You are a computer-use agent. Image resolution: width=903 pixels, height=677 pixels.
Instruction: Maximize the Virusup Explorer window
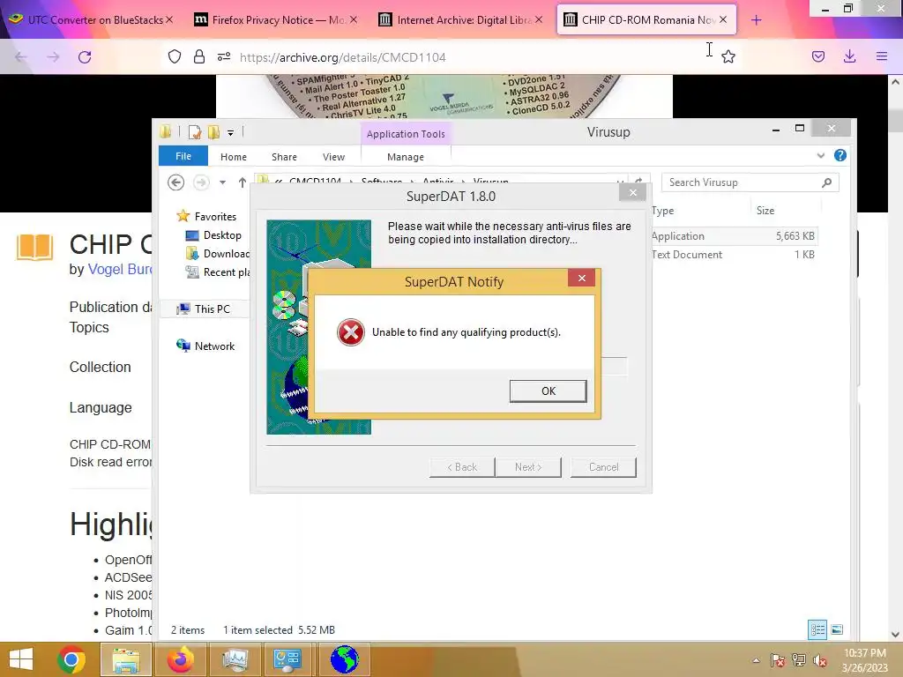(799, 129)
